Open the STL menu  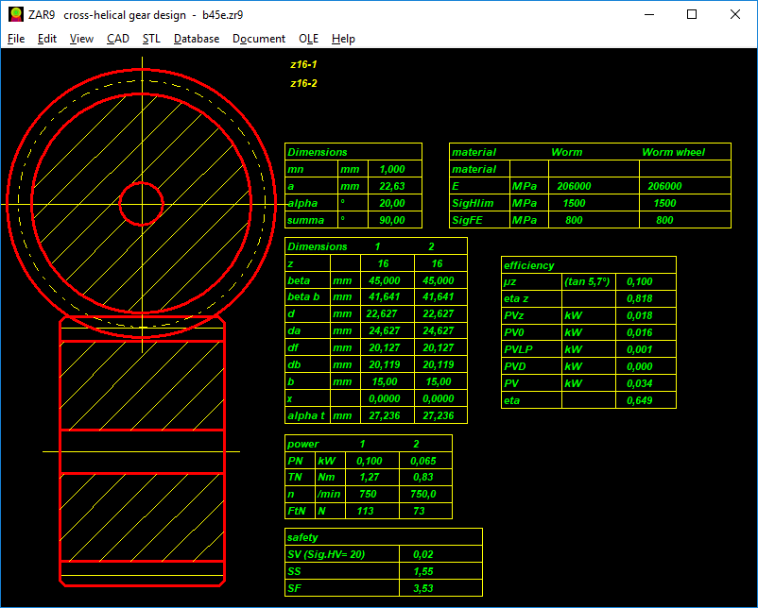pyautogui.click(x=151, y=39)
